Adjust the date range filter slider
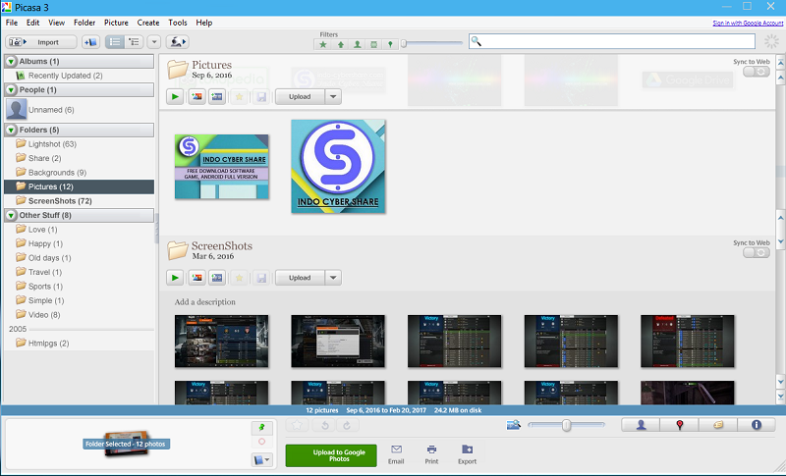The width and height of the screenshot is (786, 476). [404, 44]
